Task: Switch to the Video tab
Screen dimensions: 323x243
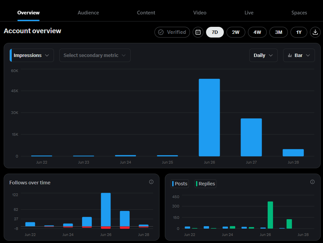Action: (200, 13)
